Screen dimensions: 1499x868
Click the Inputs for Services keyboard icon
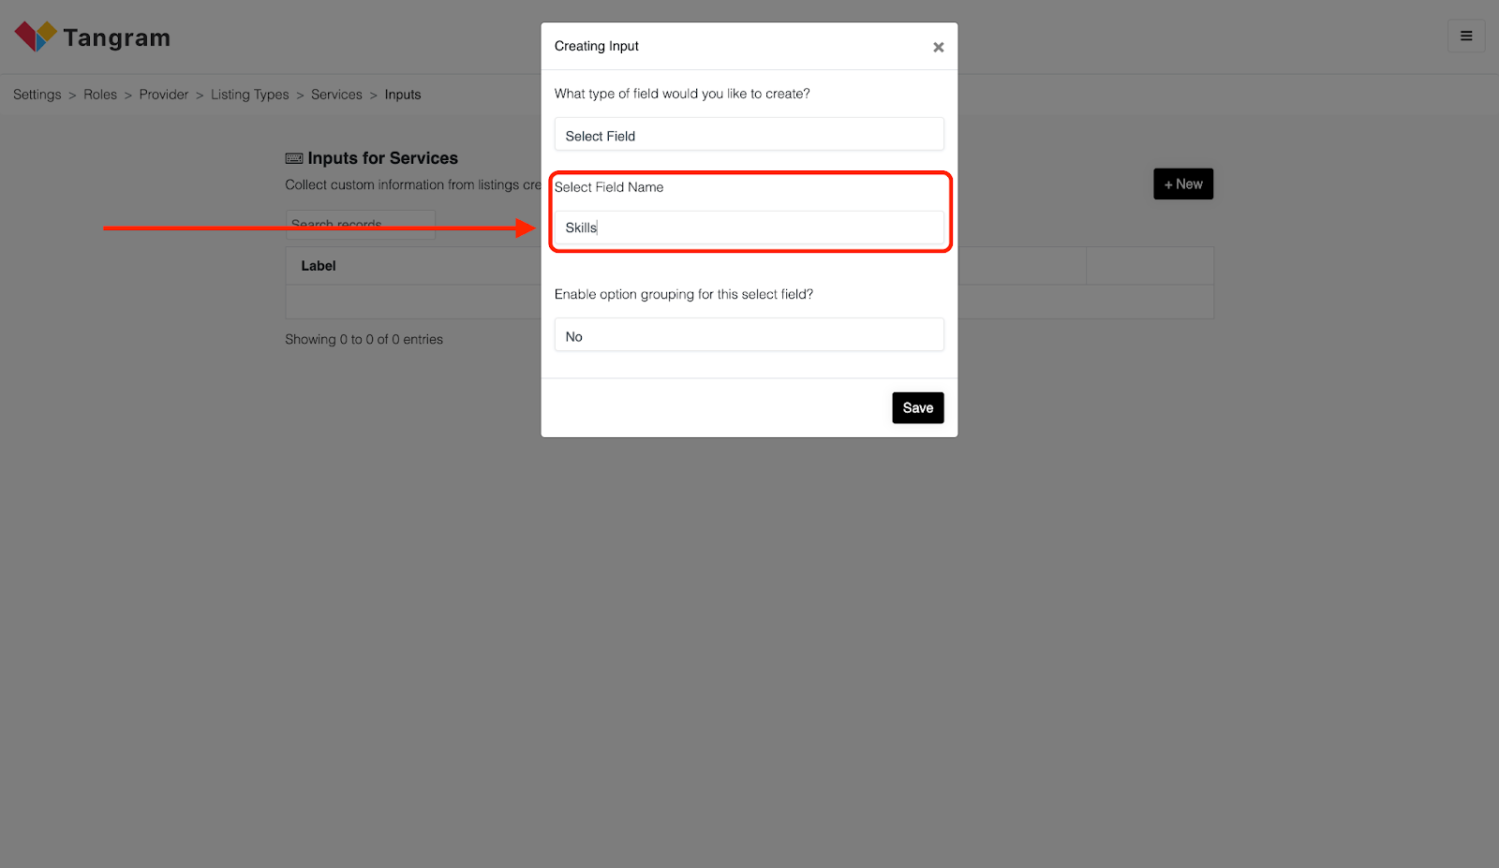coord(294,158)
